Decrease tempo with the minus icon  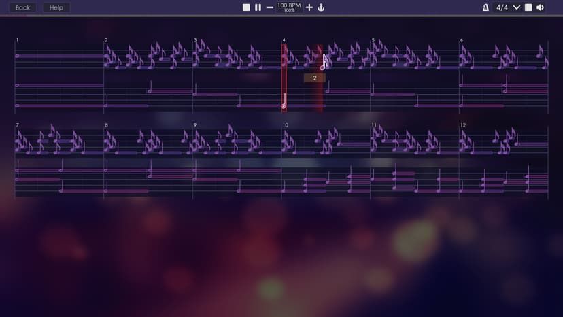click(270, 7)
